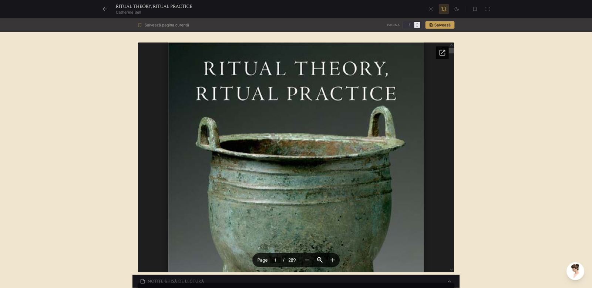Click the title 'RITUAL THEORY, RITUAL PRACTICE' in header
Screen dimensions: 592x288
[154, 6]
